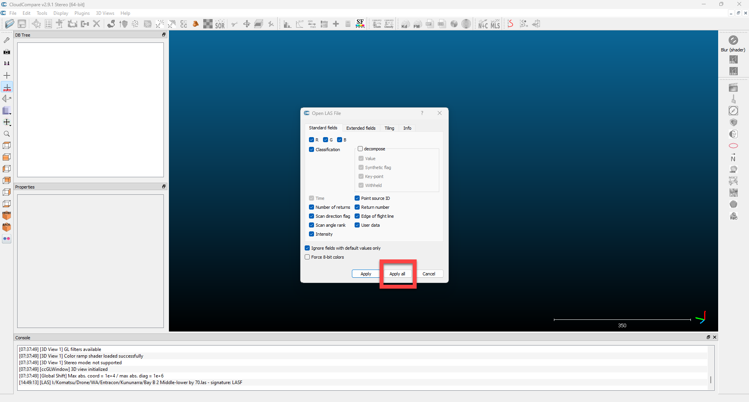Click the Save floppy disk icon
Viewport: 749px width, 402px height.
[22, 24]
